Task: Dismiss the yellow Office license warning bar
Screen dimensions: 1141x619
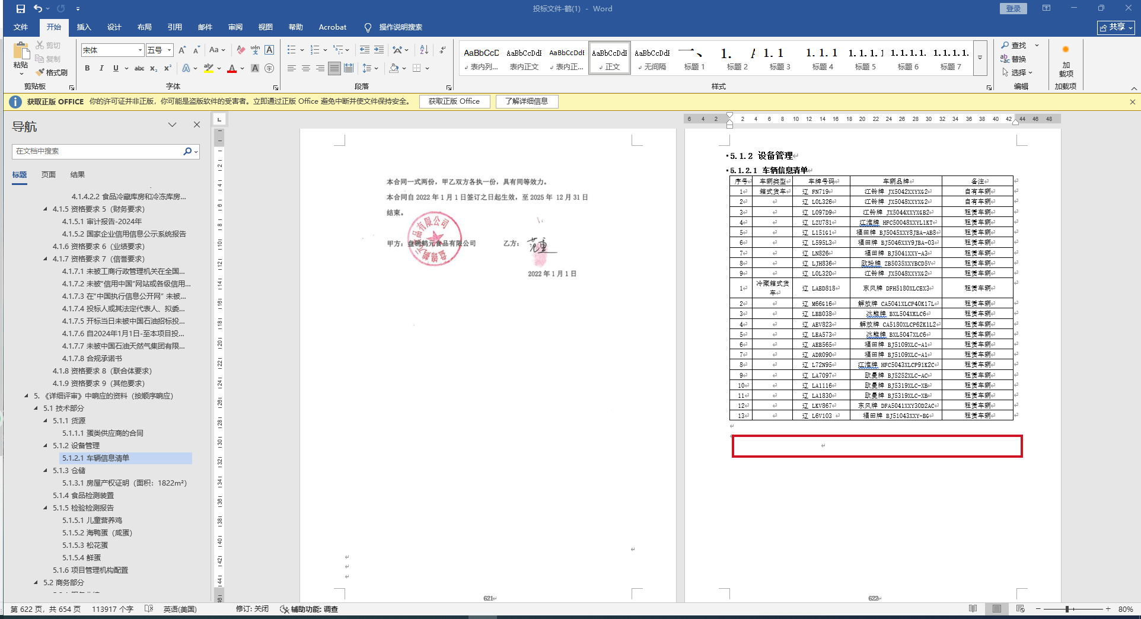Action: (1133, 102)
